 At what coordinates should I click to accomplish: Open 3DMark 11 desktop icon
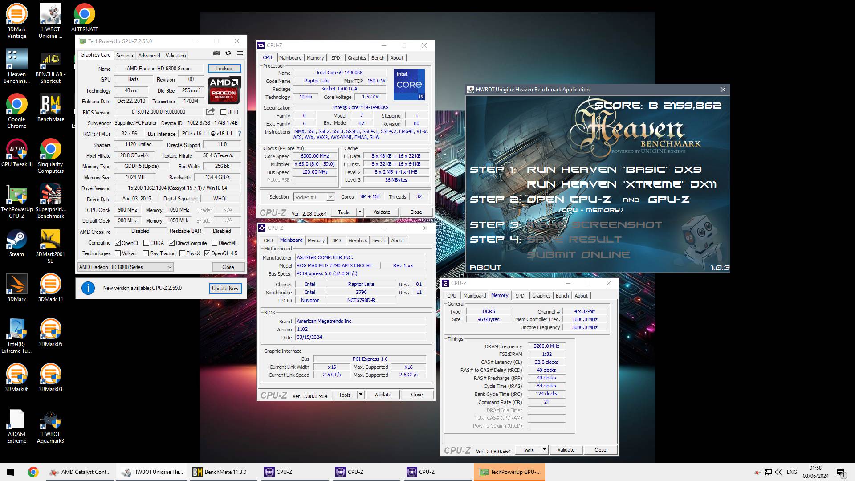pyautogui.click(x=50, y=288)
